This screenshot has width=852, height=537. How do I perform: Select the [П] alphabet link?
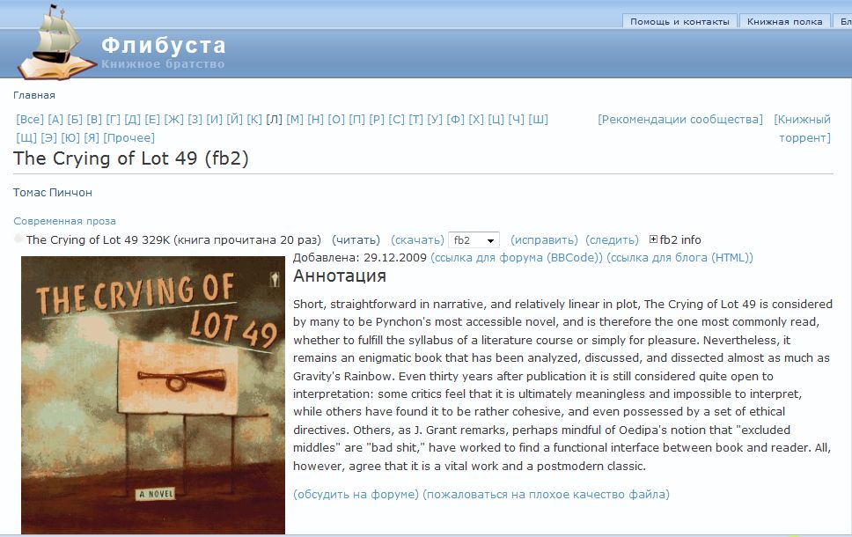(x=357, y=119)
